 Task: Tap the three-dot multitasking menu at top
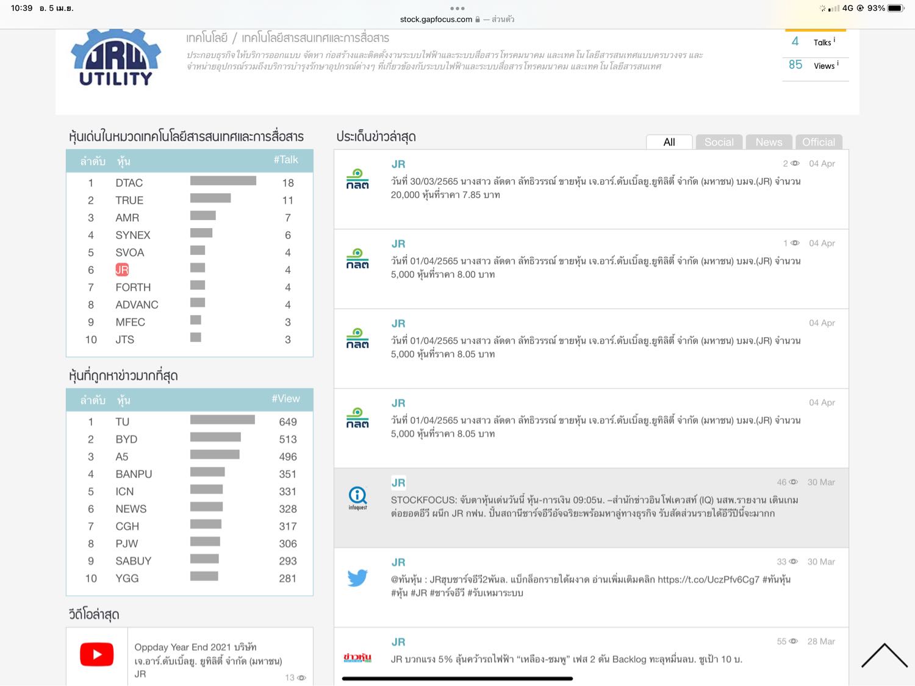click(x=457, y=9)
